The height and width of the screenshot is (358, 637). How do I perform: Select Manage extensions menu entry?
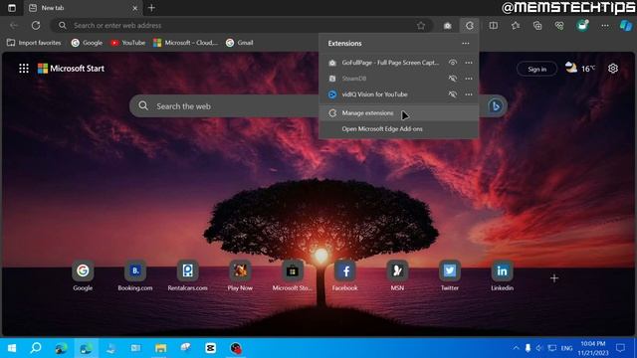(398, 113)
